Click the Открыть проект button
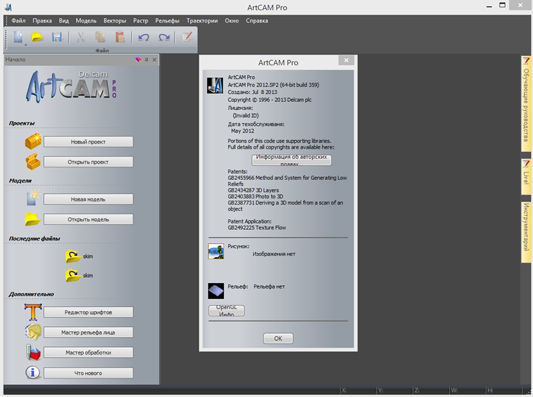The height and width of the screenshot is (397, 533). coord(89,162)
